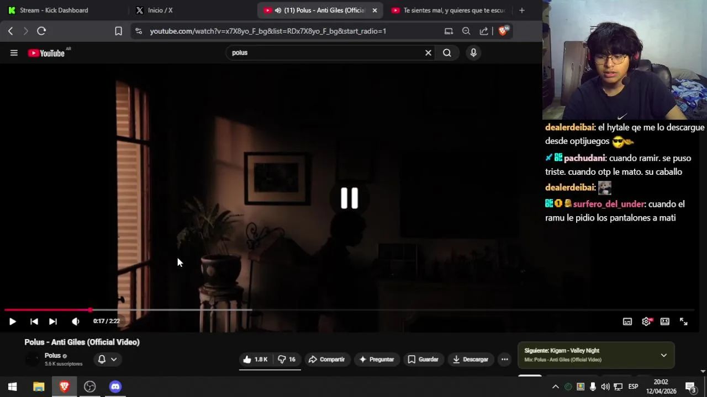The width and height of the screenshot is (707, 397).
Task: Go back in browser history
Action: [x=10, y=31]
